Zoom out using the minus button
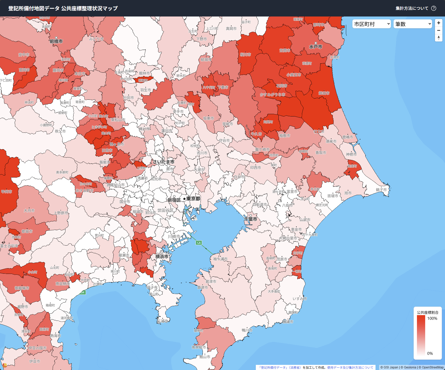 tap(439, 30)
